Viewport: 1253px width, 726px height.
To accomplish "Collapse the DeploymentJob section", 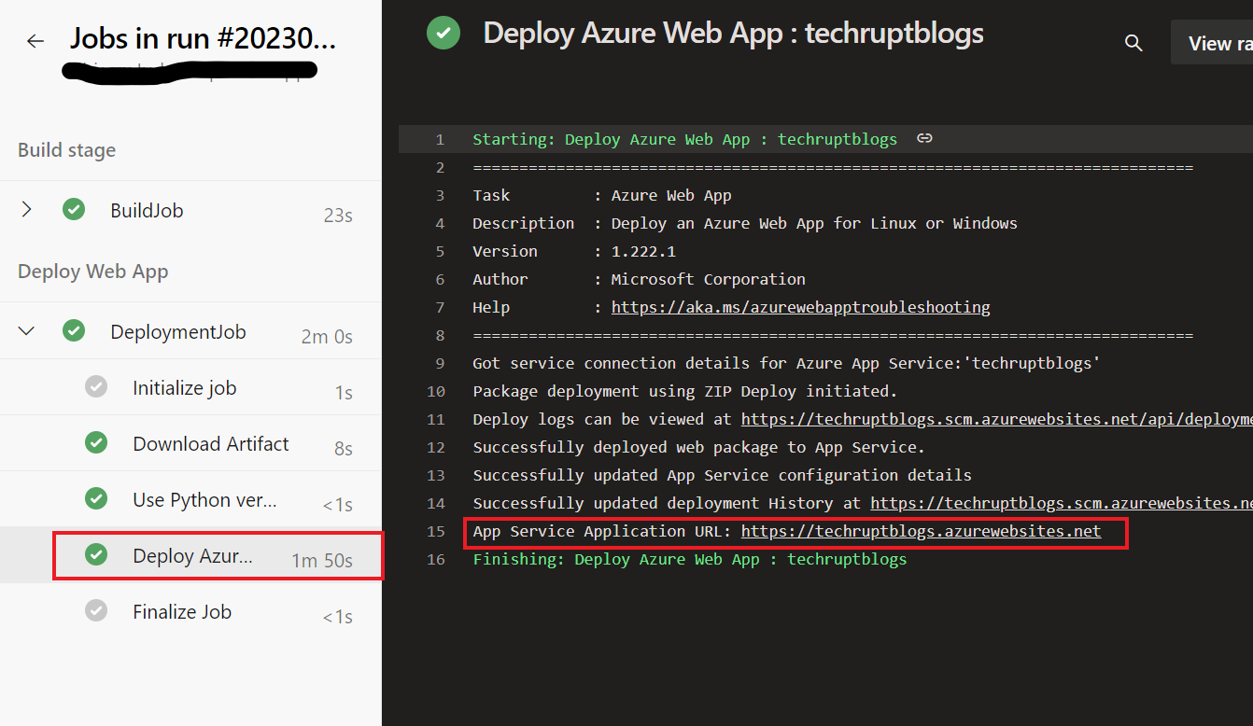I will (x=26, y=330).
